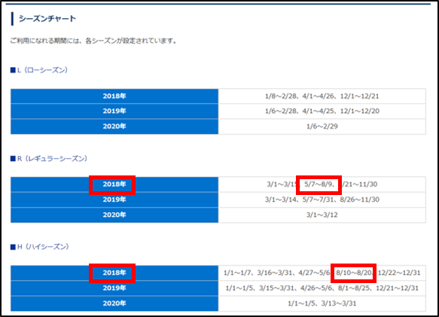Screen dimensions: 439x317
Task: Select 2019年 cell in regular season table
Action: tap(114, 200)
